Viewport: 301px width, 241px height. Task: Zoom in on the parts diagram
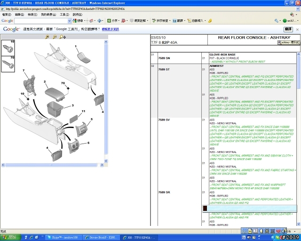tap(47, 37)
